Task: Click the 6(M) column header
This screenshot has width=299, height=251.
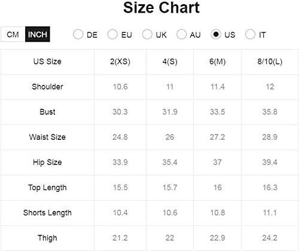Action: coord(218,62)
